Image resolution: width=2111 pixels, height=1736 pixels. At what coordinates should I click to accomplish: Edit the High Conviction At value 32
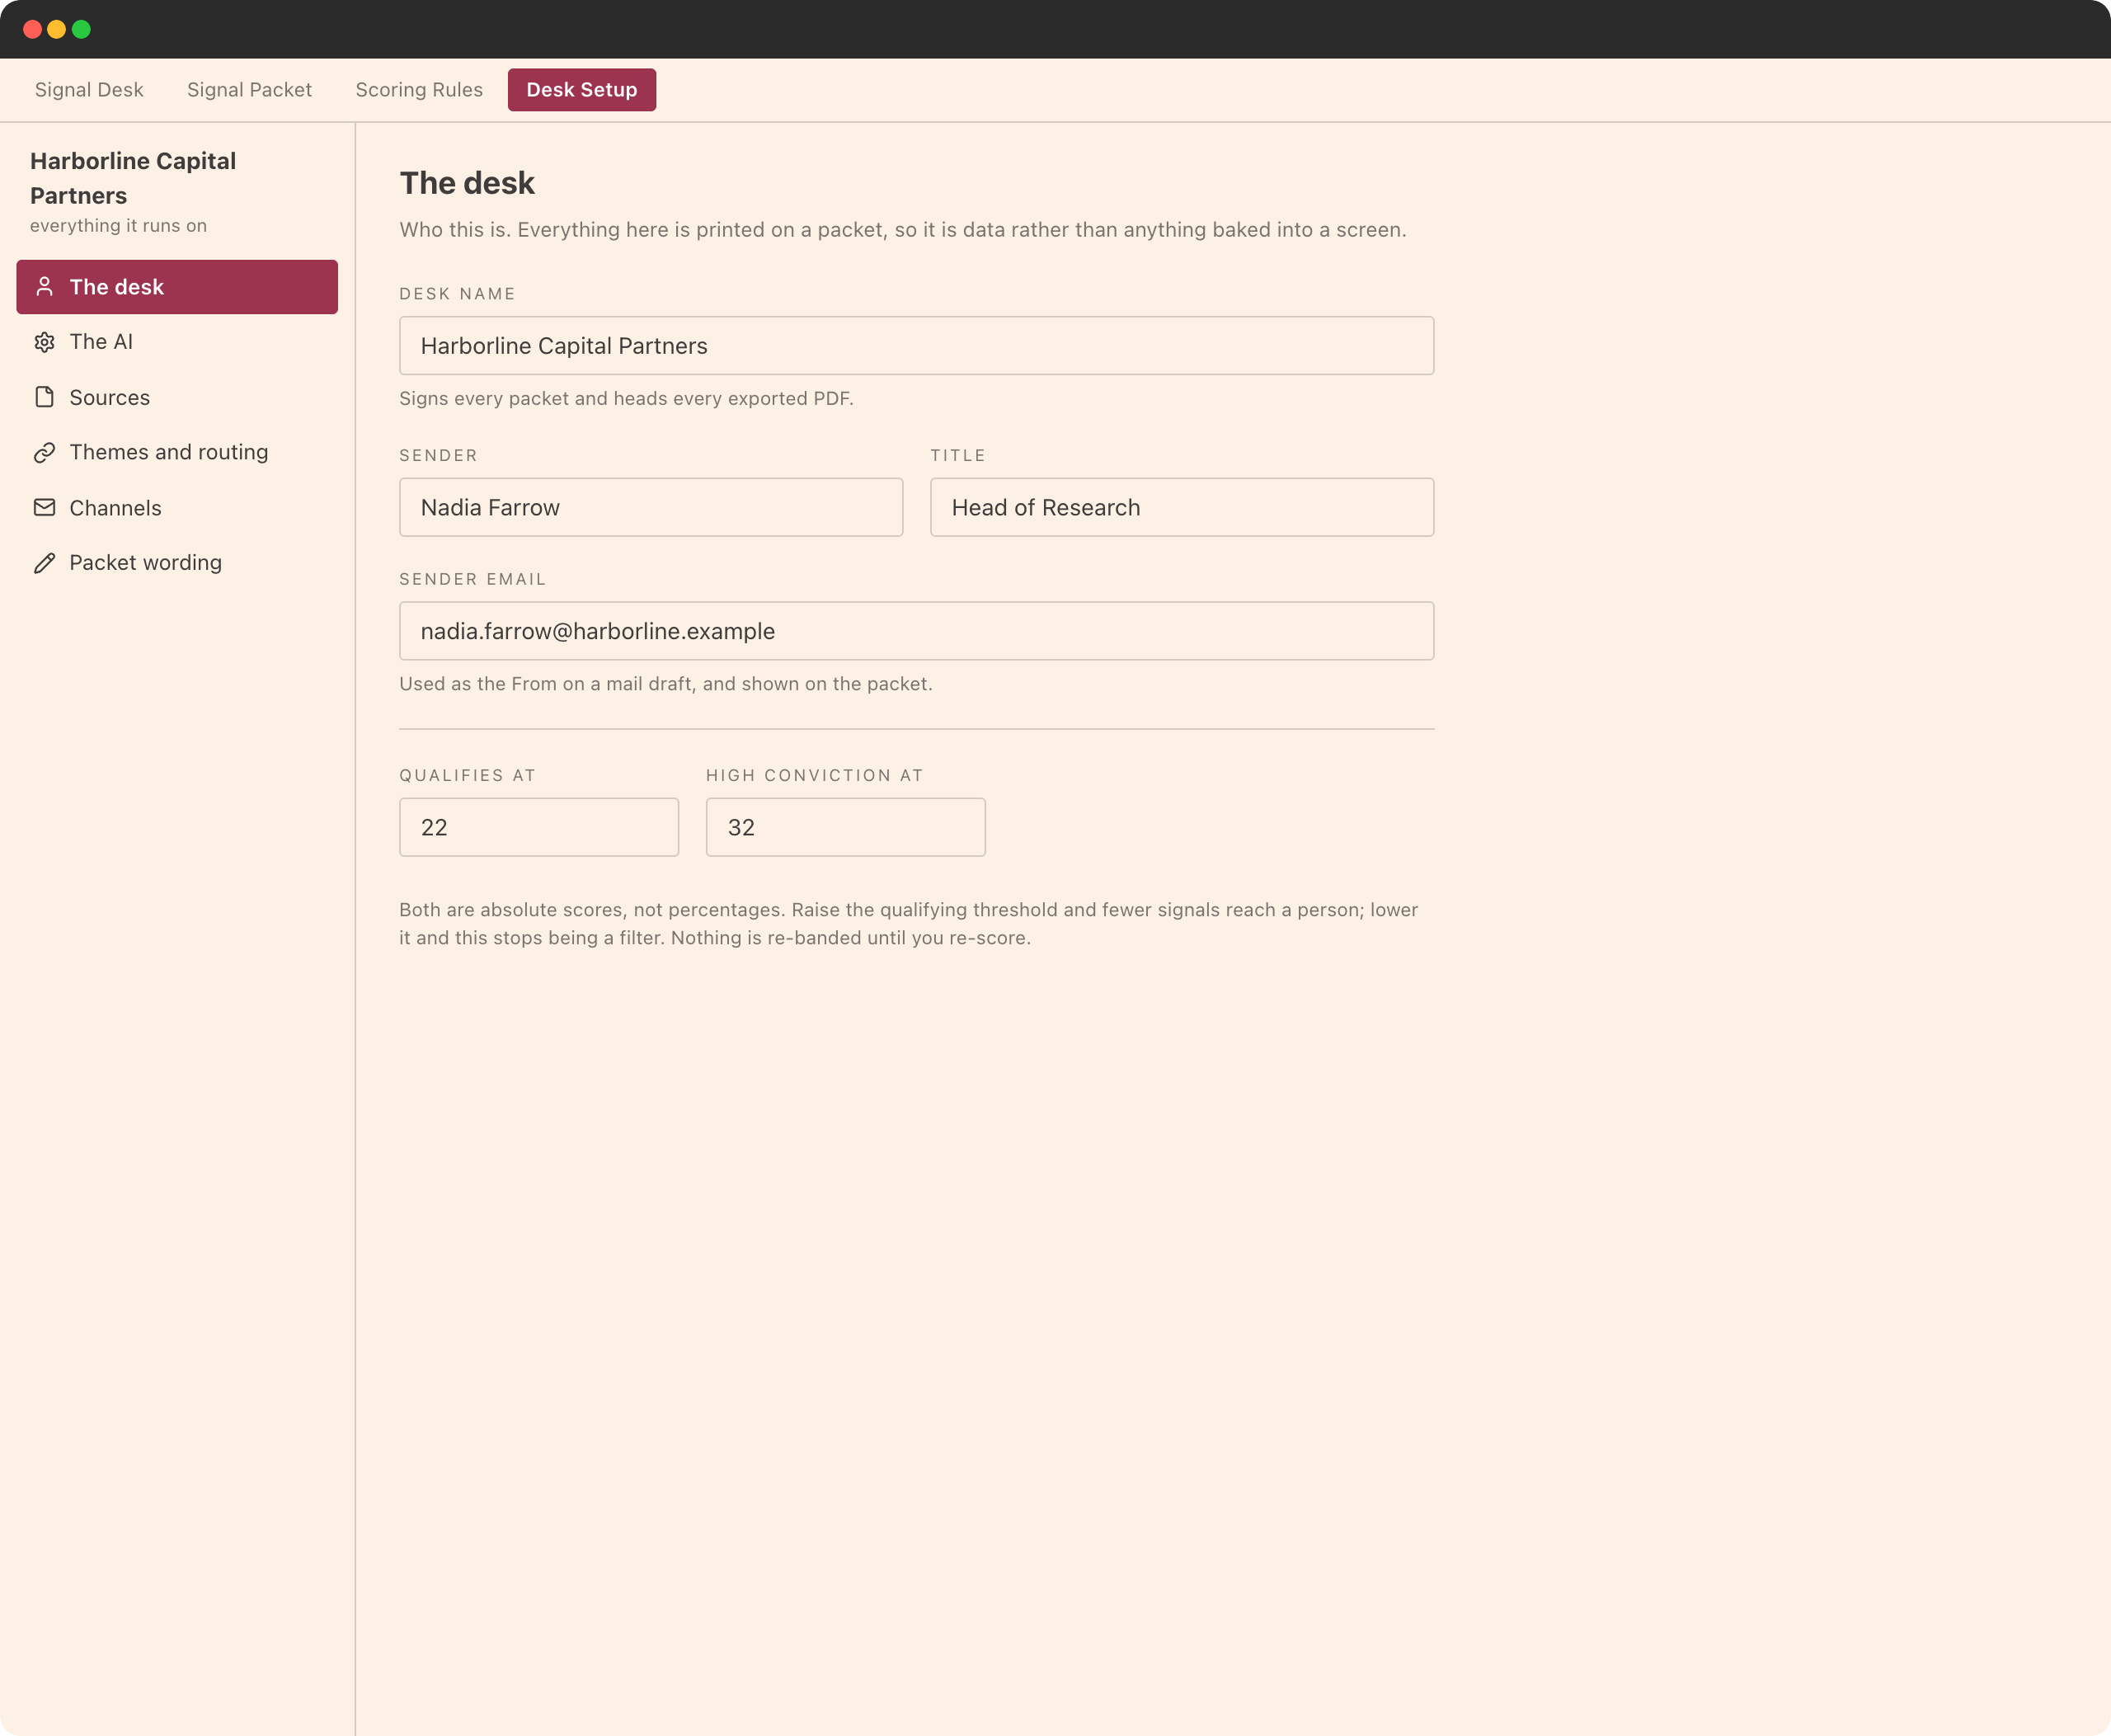pos(846,827)
